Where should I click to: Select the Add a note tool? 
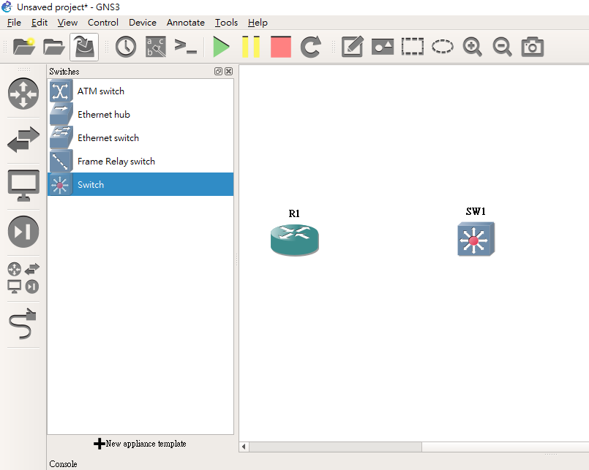pos(352,47)
